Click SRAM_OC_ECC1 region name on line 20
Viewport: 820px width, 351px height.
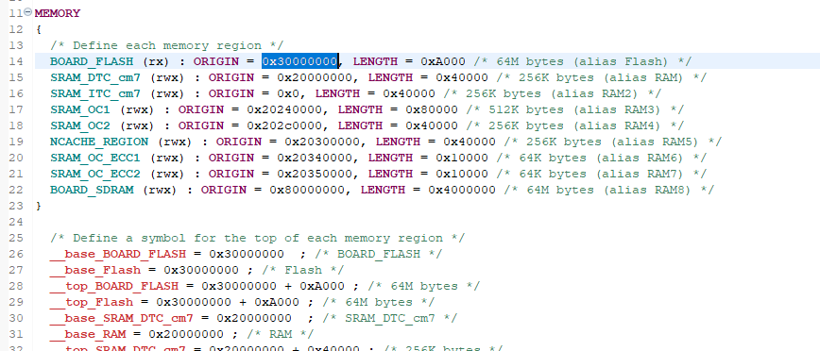pyautogui.click(x=95, y=158)
